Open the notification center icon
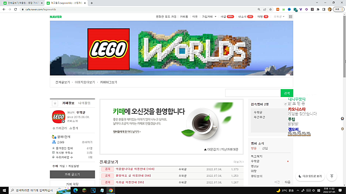Screen dimensions: 346x194 [x=340, y=190]
